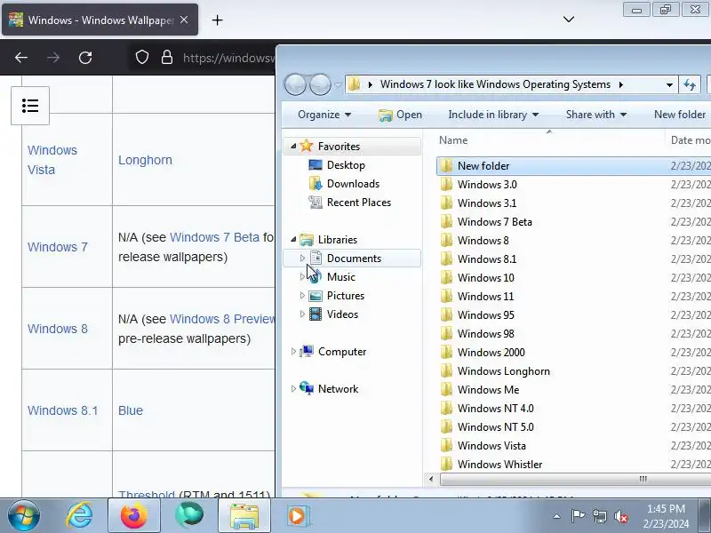Click New folder in the Explorer toolbar
711x533 pixels.
point(680,115)
